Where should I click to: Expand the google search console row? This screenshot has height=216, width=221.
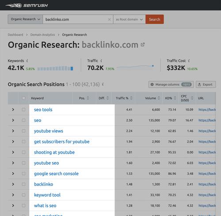(13, 174)
